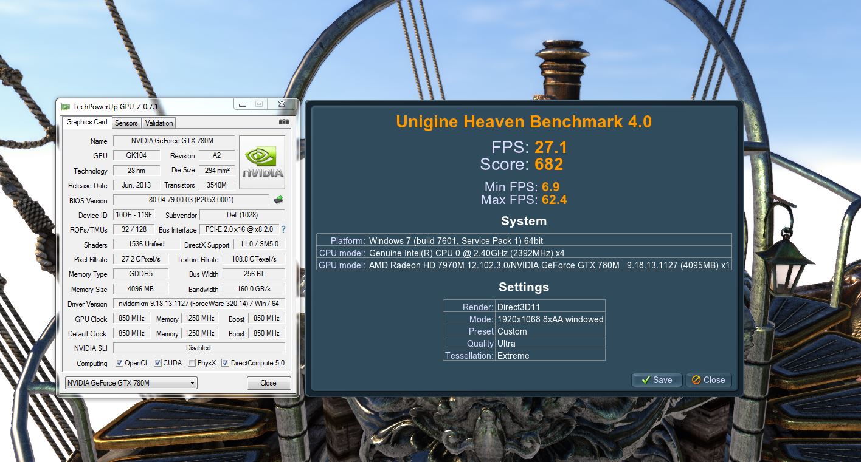The height and width of the screenshot is (462, 861).
Task: Toggle the CUDA checkbox
Action: tap(157, 363)
